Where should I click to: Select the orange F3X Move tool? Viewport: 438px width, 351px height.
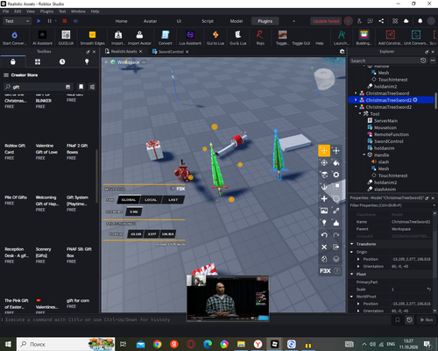pos(324,151)
